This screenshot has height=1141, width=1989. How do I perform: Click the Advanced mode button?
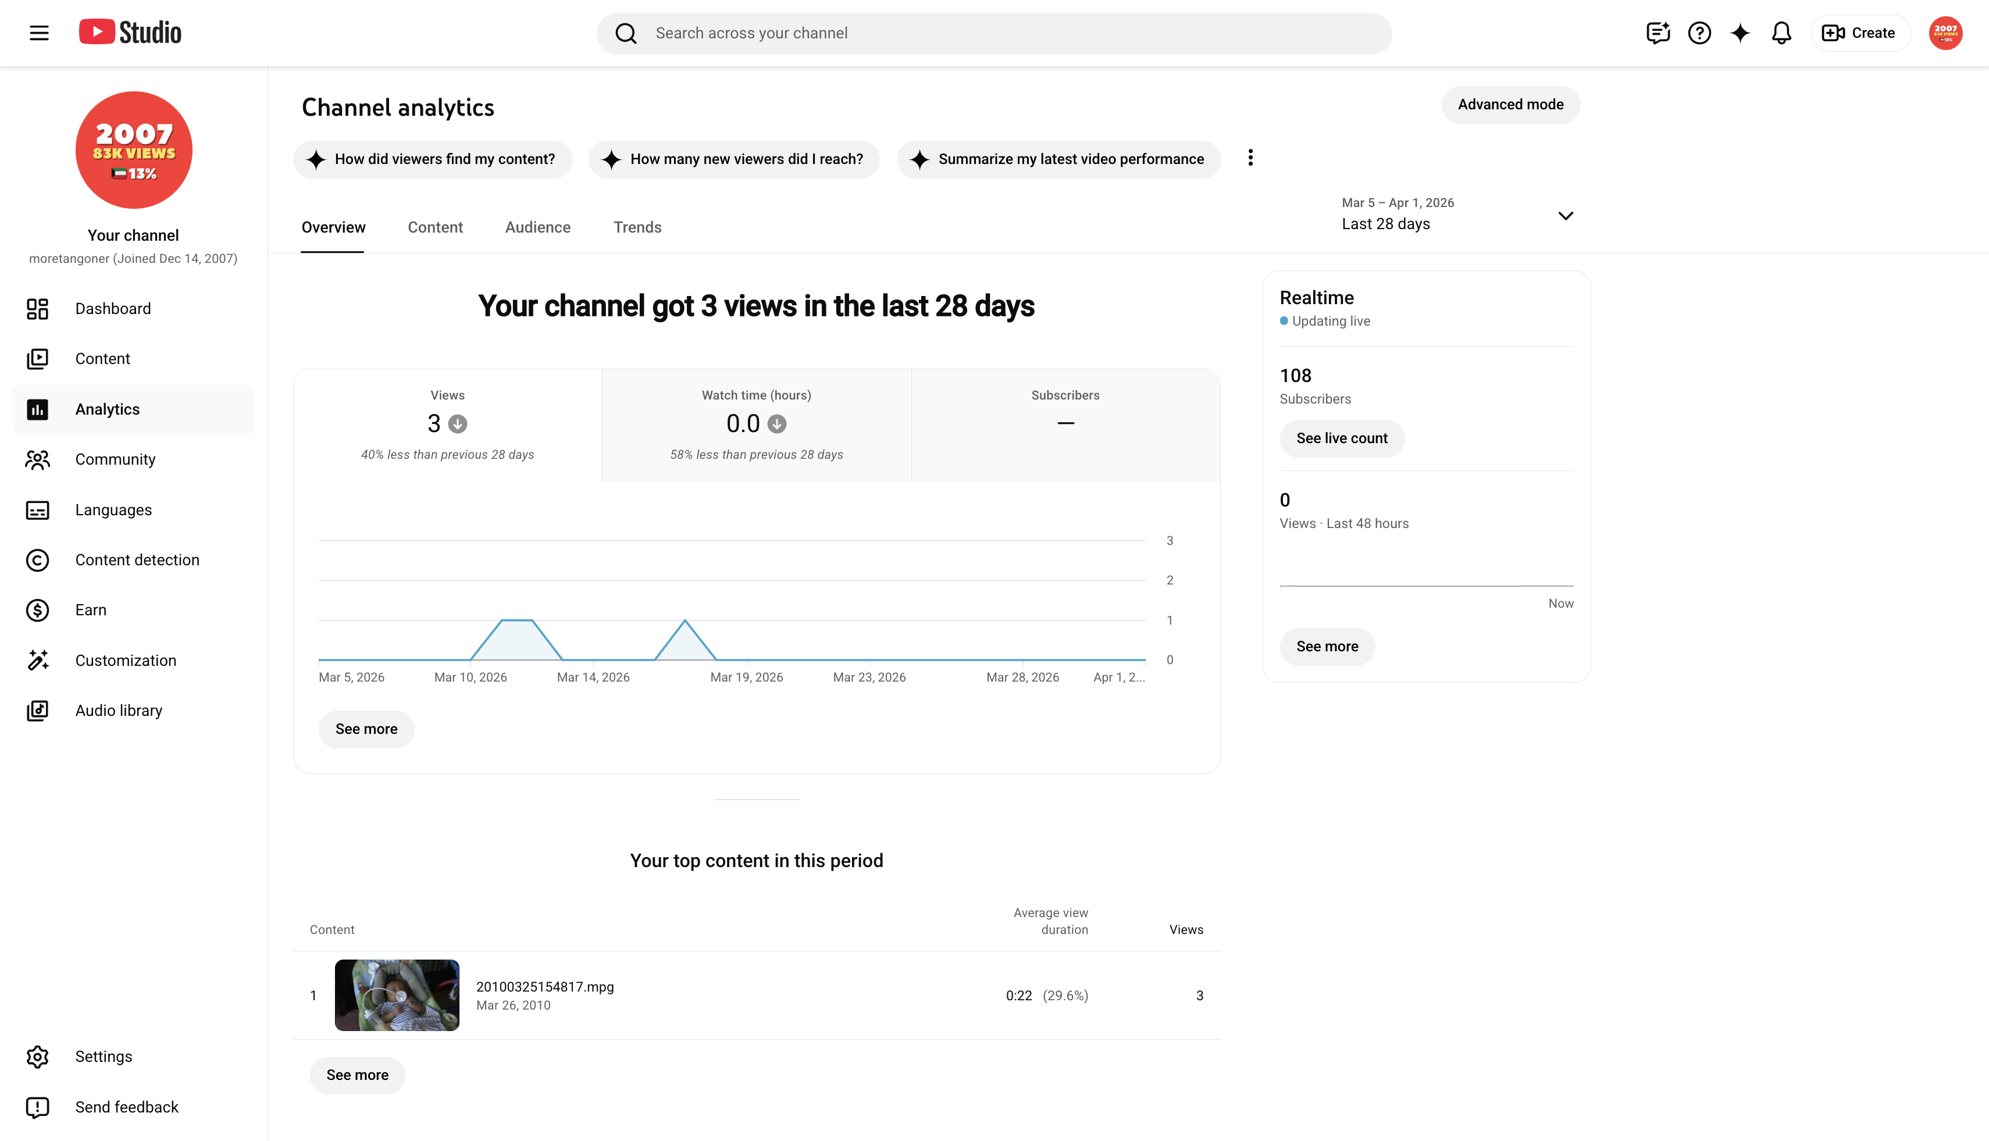1510,105
